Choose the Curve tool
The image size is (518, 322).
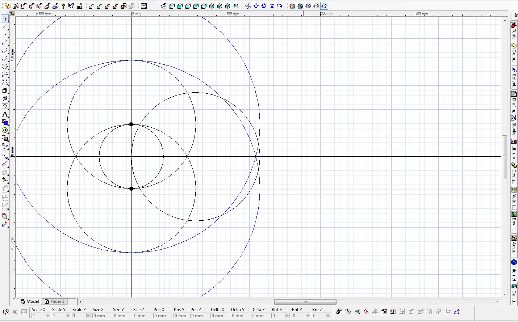coord(5,82)
